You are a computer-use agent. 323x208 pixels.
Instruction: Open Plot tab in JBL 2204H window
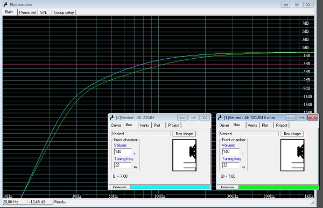tap(157, 126)
